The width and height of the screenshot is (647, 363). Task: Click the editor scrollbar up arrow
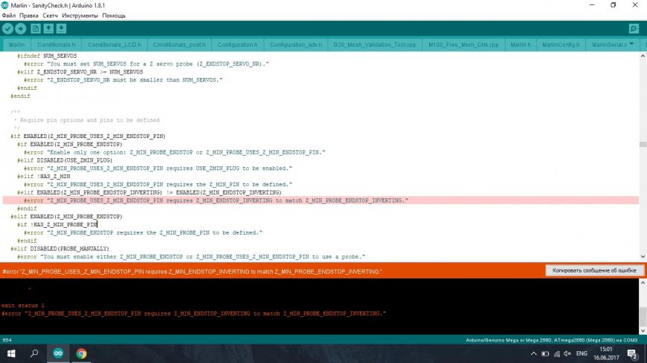(x=643, y=56)
